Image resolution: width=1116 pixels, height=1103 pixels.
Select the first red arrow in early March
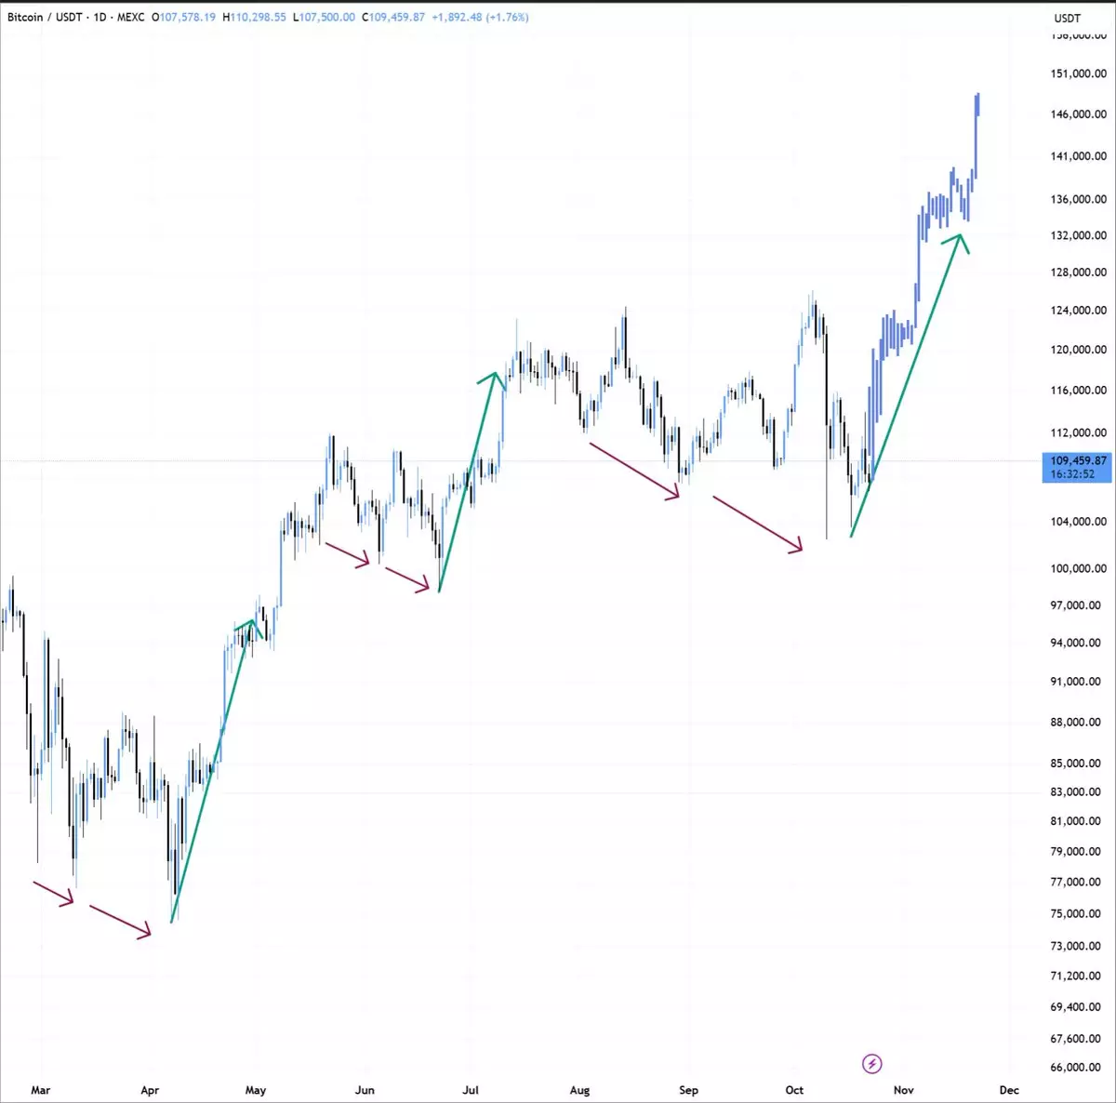click(x=53, y=892)
